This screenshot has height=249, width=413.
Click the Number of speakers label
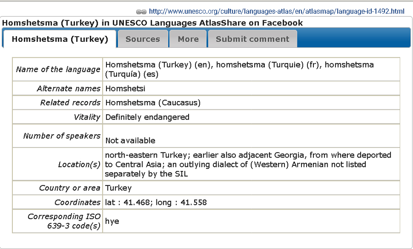(61, 136)
